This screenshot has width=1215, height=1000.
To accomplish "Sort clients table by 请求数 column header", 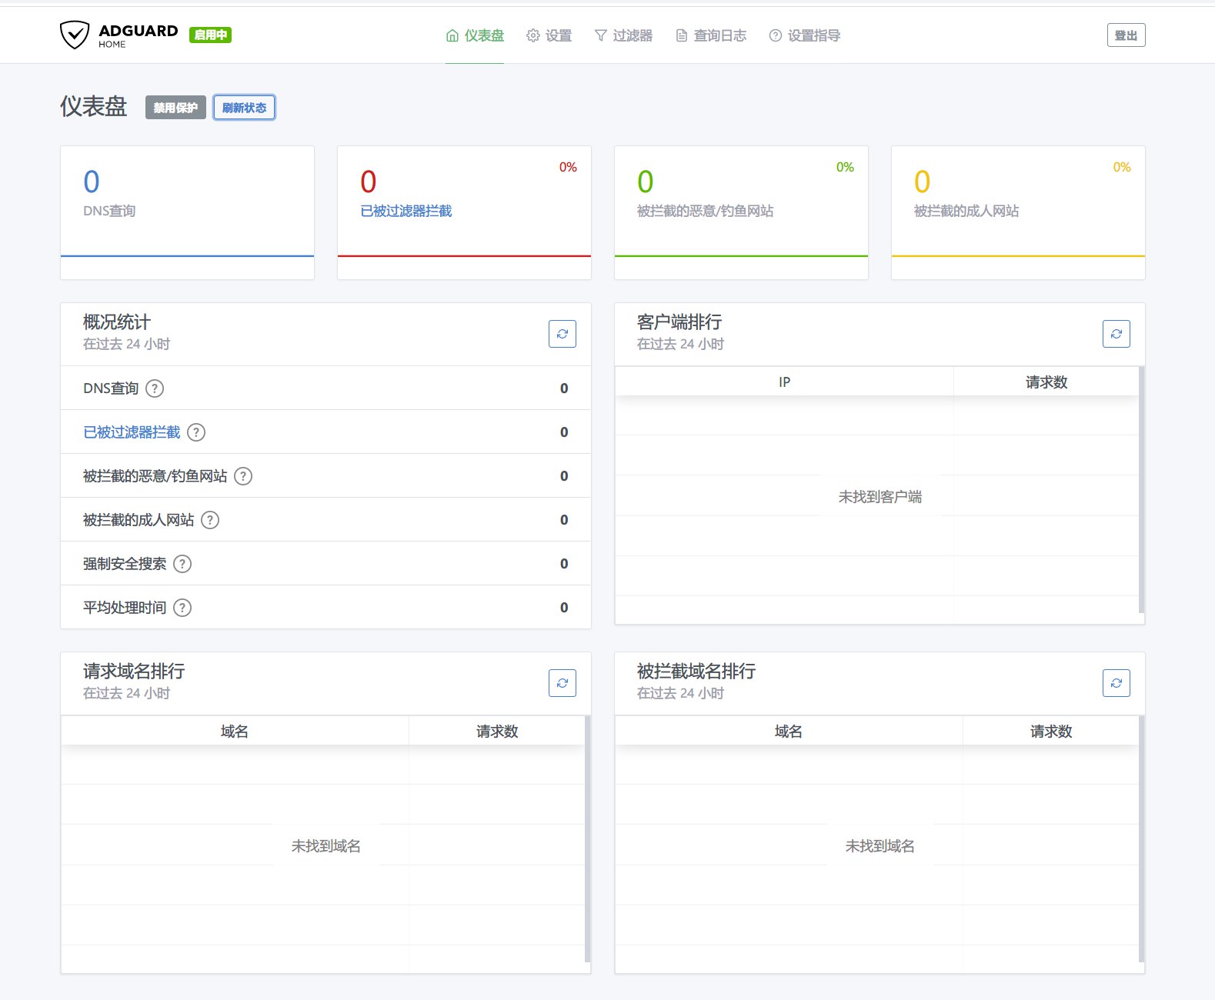I will pos(1046,382).
